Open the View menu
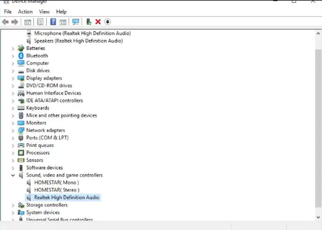 pos(44,11)
